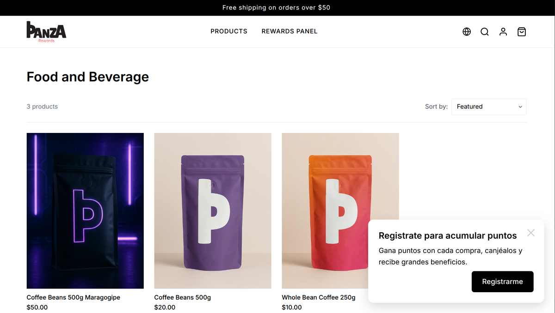Open Coffee Beans 500g Maragogipe title link

[73, 297]
